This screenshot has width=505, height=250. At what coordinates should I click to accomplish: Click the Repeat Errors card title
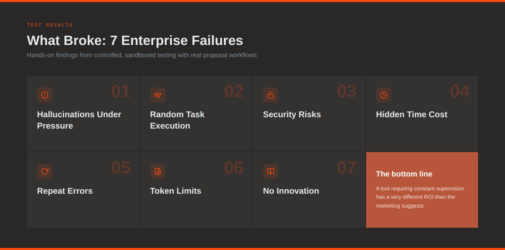pos(65,191)
